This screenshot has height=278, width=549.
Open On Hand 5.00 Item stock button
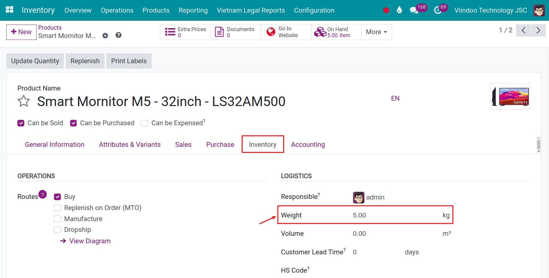click(x=336, y=32)
